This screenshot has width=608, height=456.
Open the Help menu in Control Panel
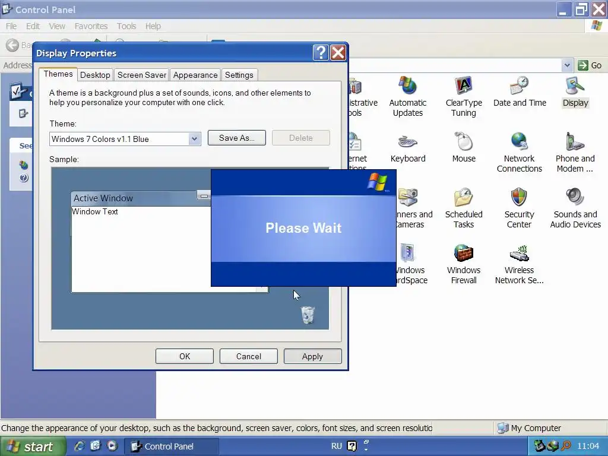pyautogui.click(x=153, y=26)
